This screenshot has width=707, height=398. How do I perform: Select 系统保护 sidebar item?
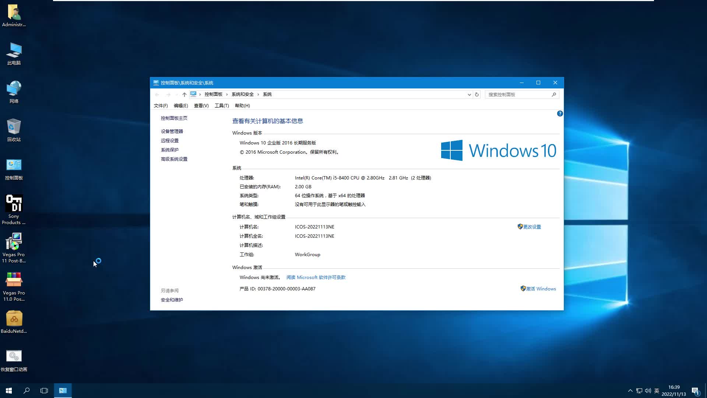tap(169, 150)
